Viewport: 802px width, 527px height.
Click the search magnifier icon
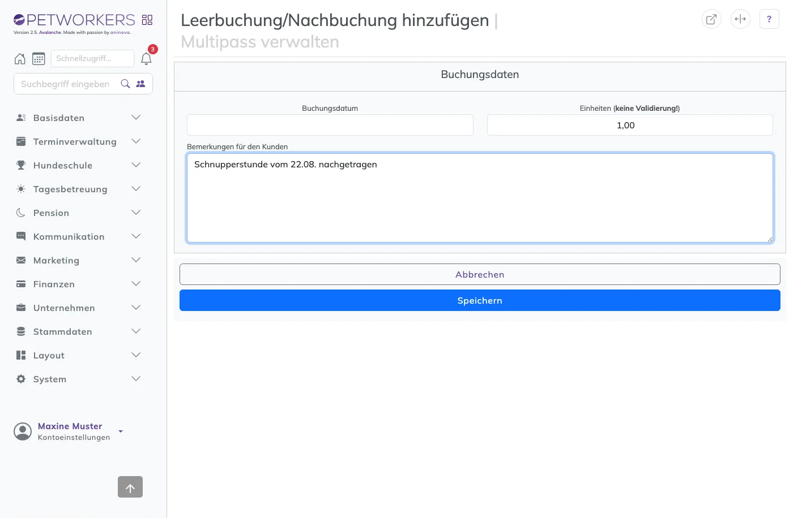point(126,84)
